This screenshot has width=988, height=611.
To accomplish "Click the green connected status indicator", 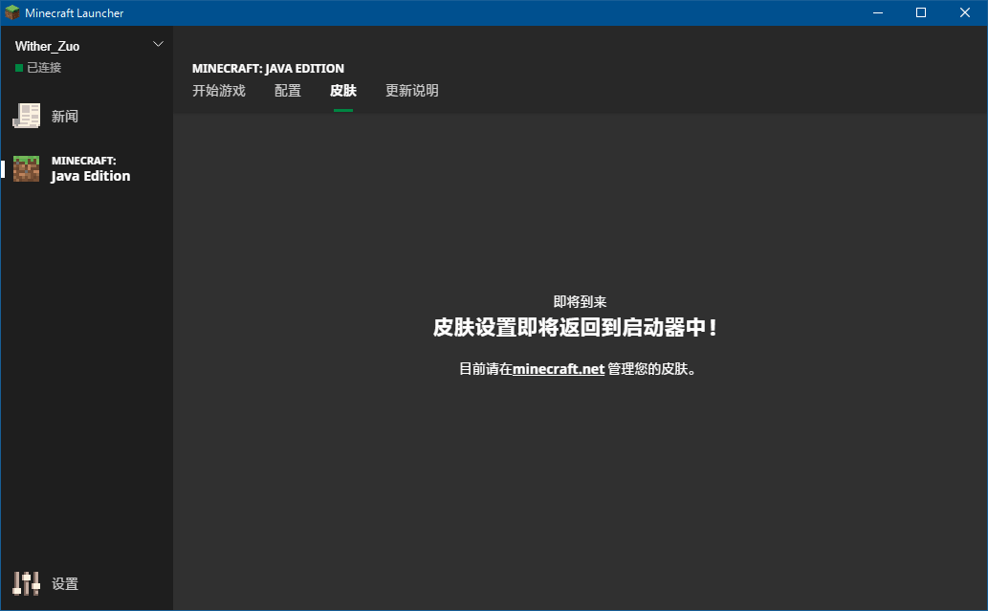I will [x=19, y=67].
